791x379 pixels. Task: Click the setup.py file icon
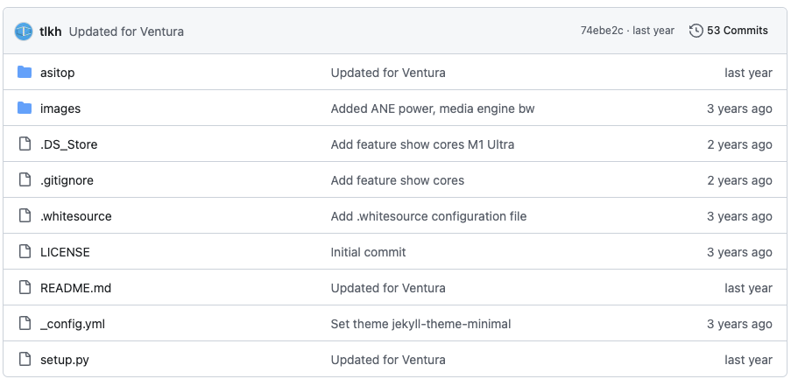pos(25,360)
